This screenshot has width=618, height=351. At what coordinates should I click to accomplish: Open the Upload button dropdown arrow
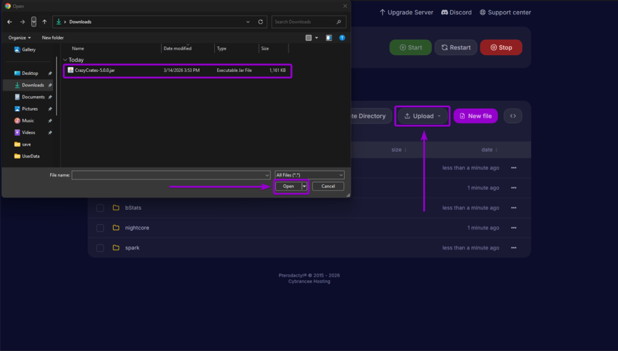(439, 115)
